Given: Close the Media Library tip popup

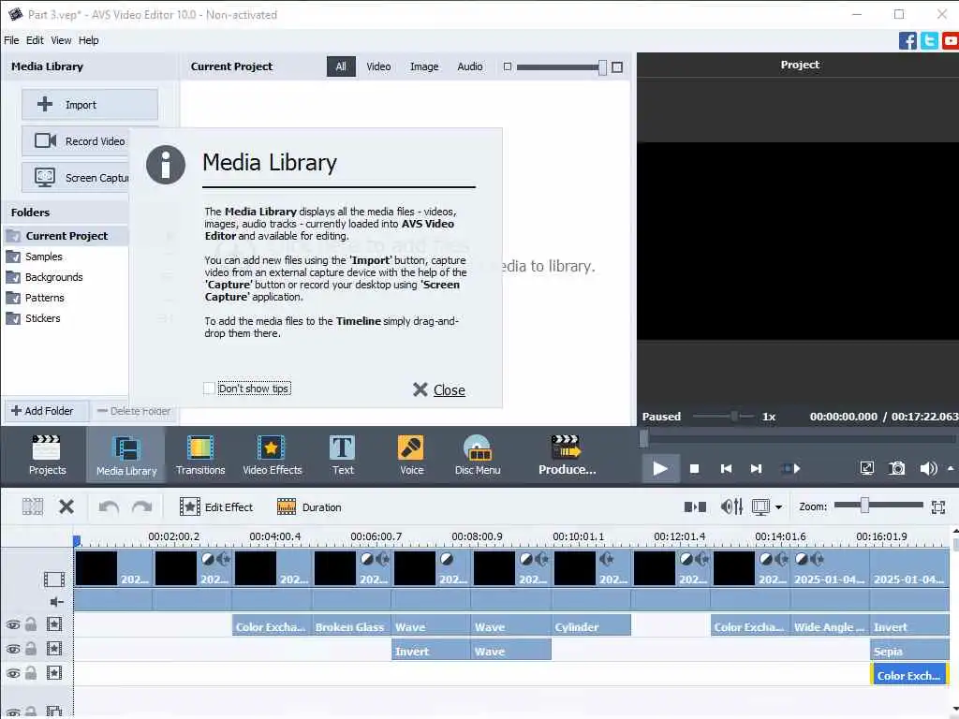Looking at the screenshot, I should point(439,389).
